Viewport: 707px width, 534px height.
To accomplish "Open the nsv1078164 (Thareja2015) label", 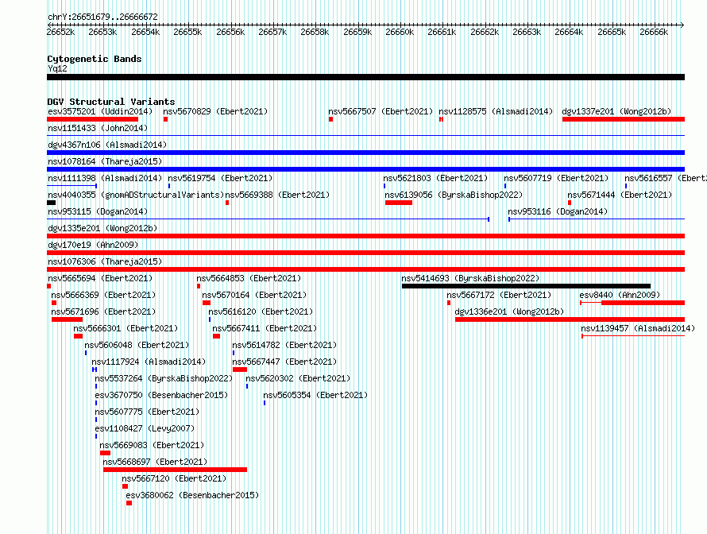I will (x=105, y=161).
